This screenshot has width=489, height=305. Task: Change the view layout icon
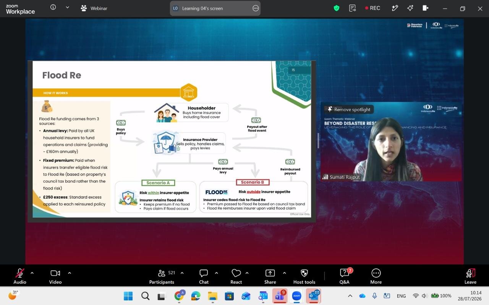coord(426,8)
